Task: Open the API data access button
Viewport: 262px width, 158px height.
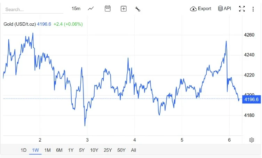Action: (x=224, y=9)
